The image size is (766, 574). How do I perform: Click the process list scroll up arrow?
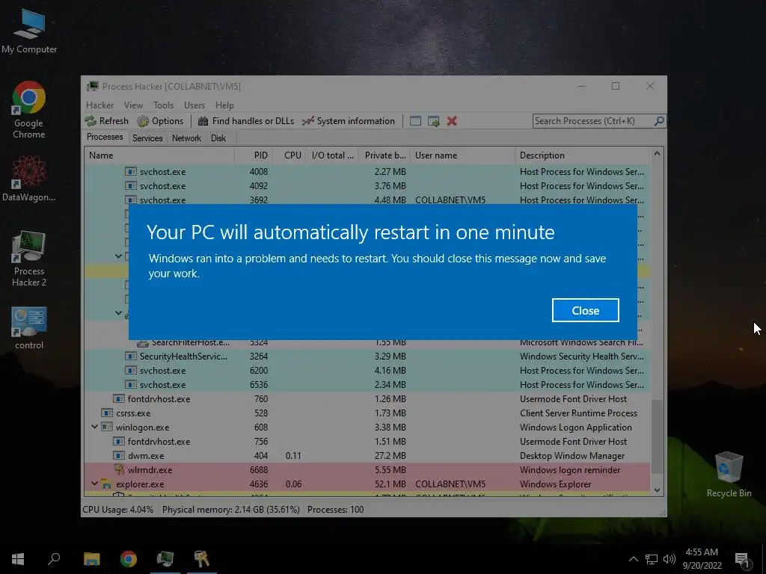tap(657, 153)
